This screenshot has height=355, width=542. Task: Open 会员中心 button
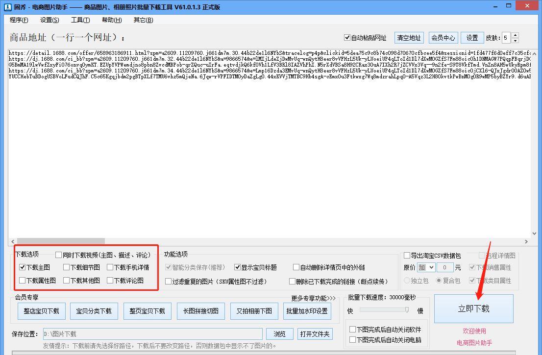coord(443,38)
